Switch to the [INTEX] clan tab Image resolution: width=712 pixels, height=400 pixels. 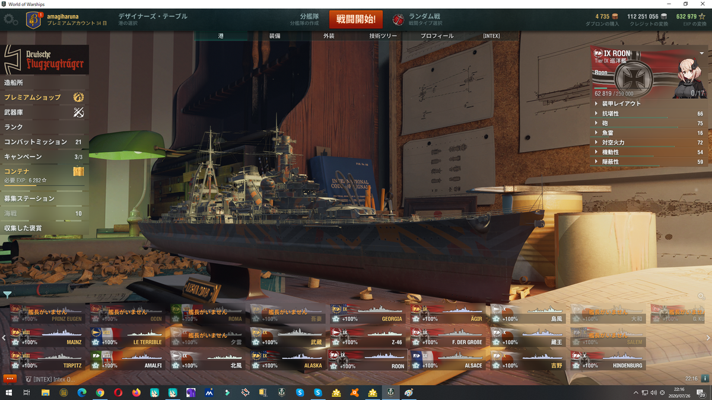coord(491,36)
